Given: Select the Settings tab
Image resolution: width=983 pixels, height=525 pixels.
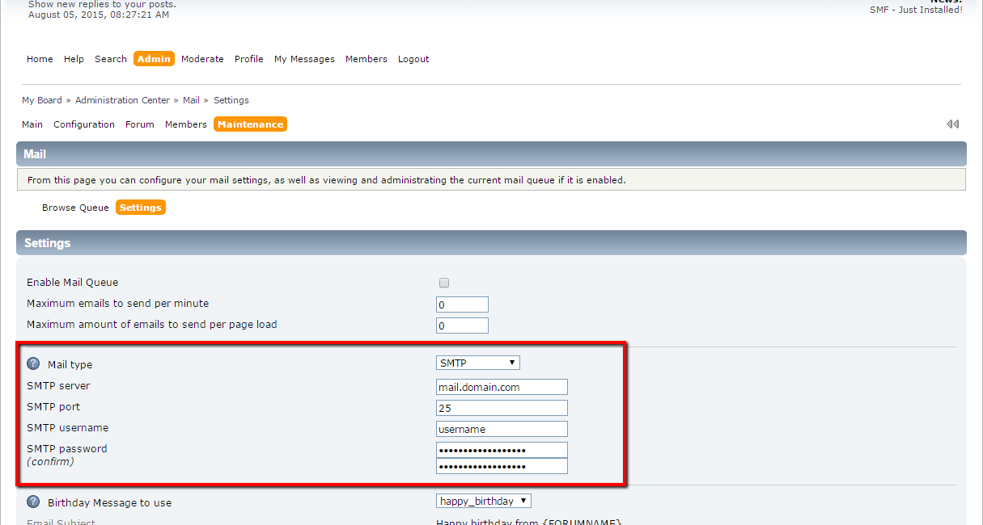Looking at the screenshot, I should pyautogui.click(x=140, y=207).
